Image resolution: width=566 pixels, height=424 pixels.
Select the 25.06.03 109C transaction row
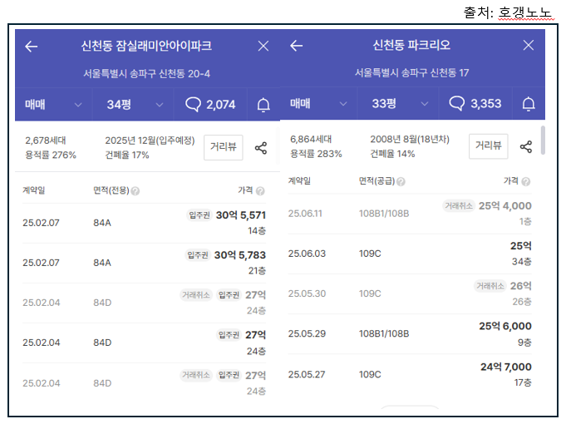[x=410, y=254]
